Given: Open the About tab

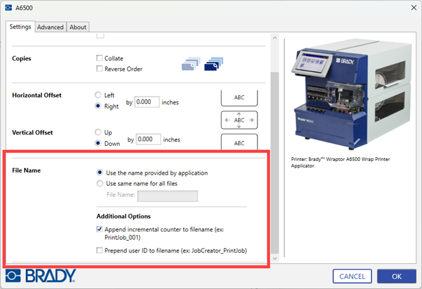Looking at the screenshot, I should click(x=78, y=27).
